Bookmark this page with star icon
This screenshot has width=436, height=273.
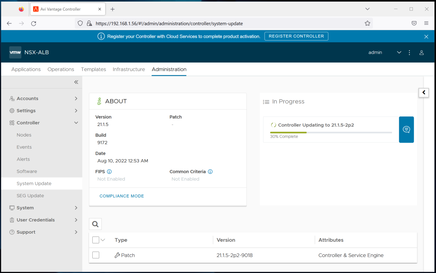(367, 23)
